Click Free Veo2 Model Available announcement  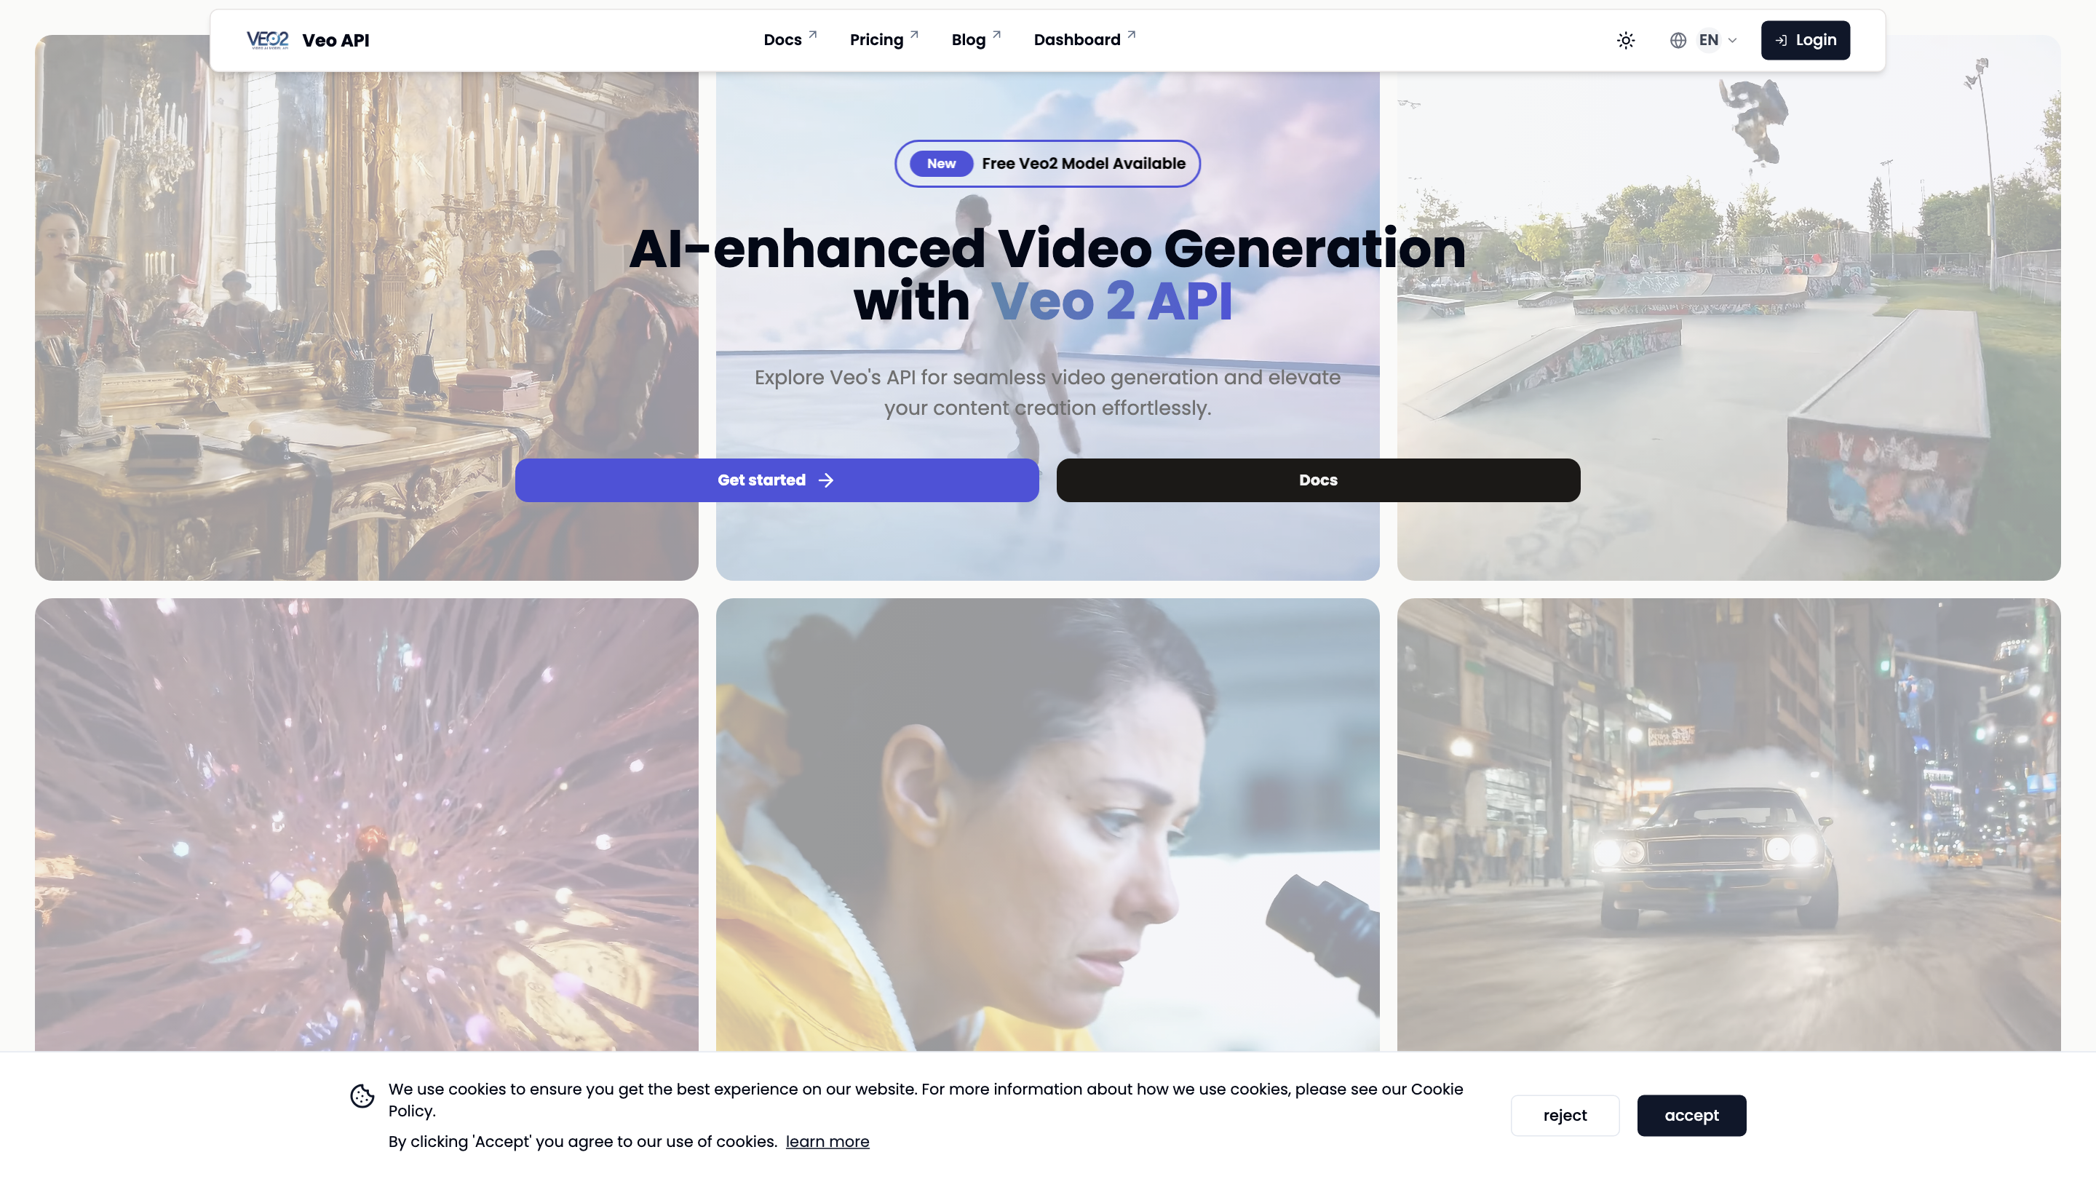[1083, 164]
